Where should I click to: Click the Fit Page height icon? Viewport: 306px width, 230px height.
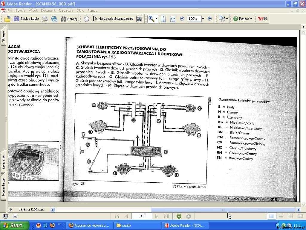point(163,19)
